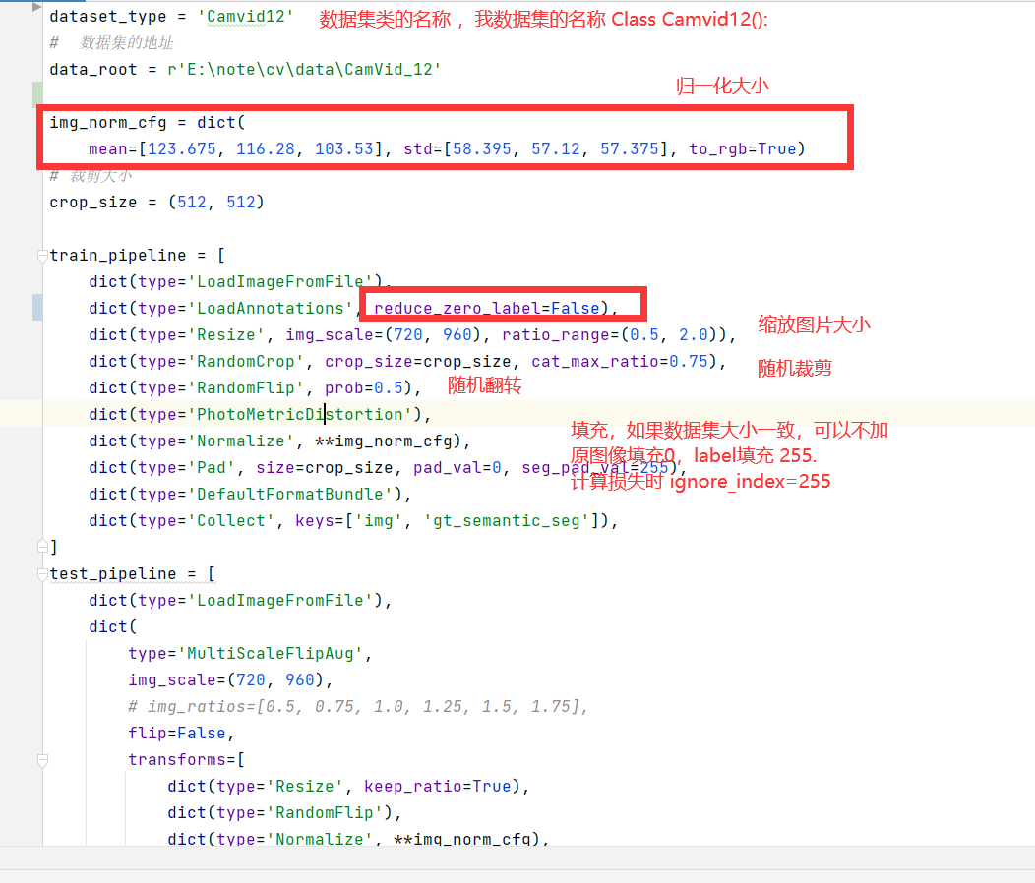This screenshot has width=1035, height=883.
Task: Collapse the test_pipeline list block
Action: tap(41, 573)
